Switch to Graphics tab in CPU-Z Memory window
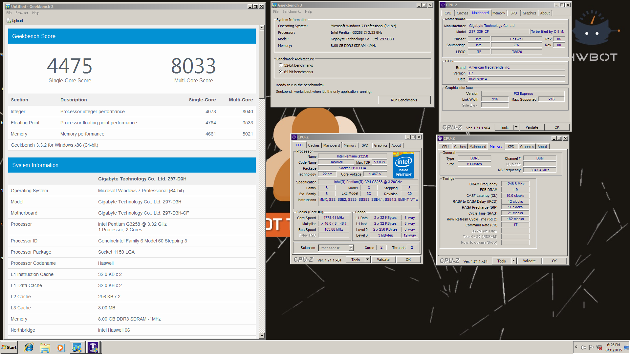Screen dimensions: 630x354 pyautogui.click(x=527, y=147)
